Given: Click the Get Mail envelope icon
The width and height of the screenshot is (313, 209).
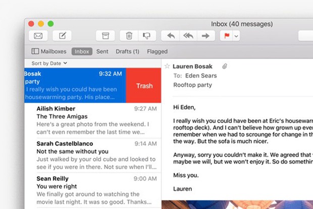Looking at the screenshot, I should [38, 36].
